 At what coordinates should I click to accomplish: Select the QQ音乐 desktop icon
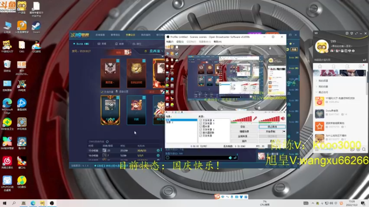pyautogui.click(x=22, y=182)
